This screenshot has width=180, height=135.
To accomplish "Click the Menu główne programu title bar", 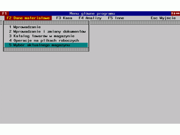I will point(92,13).
